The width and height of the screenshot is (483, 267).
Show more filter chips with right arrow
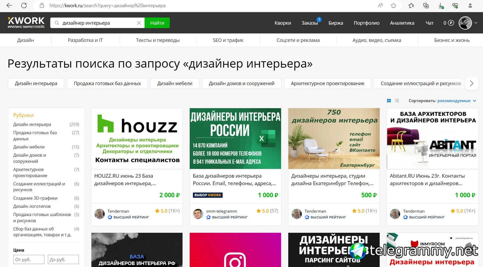pyautogui.click(x=472, y=84)
